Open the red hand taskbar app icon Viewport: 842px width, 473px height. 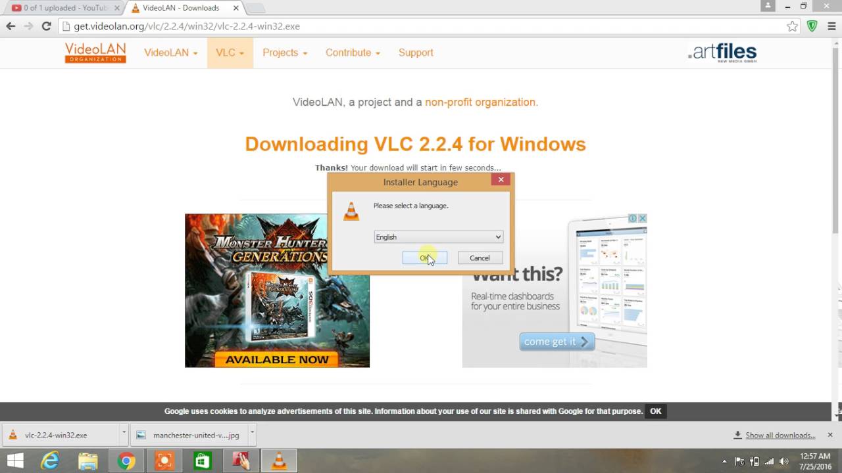click(x=241, y=461)
